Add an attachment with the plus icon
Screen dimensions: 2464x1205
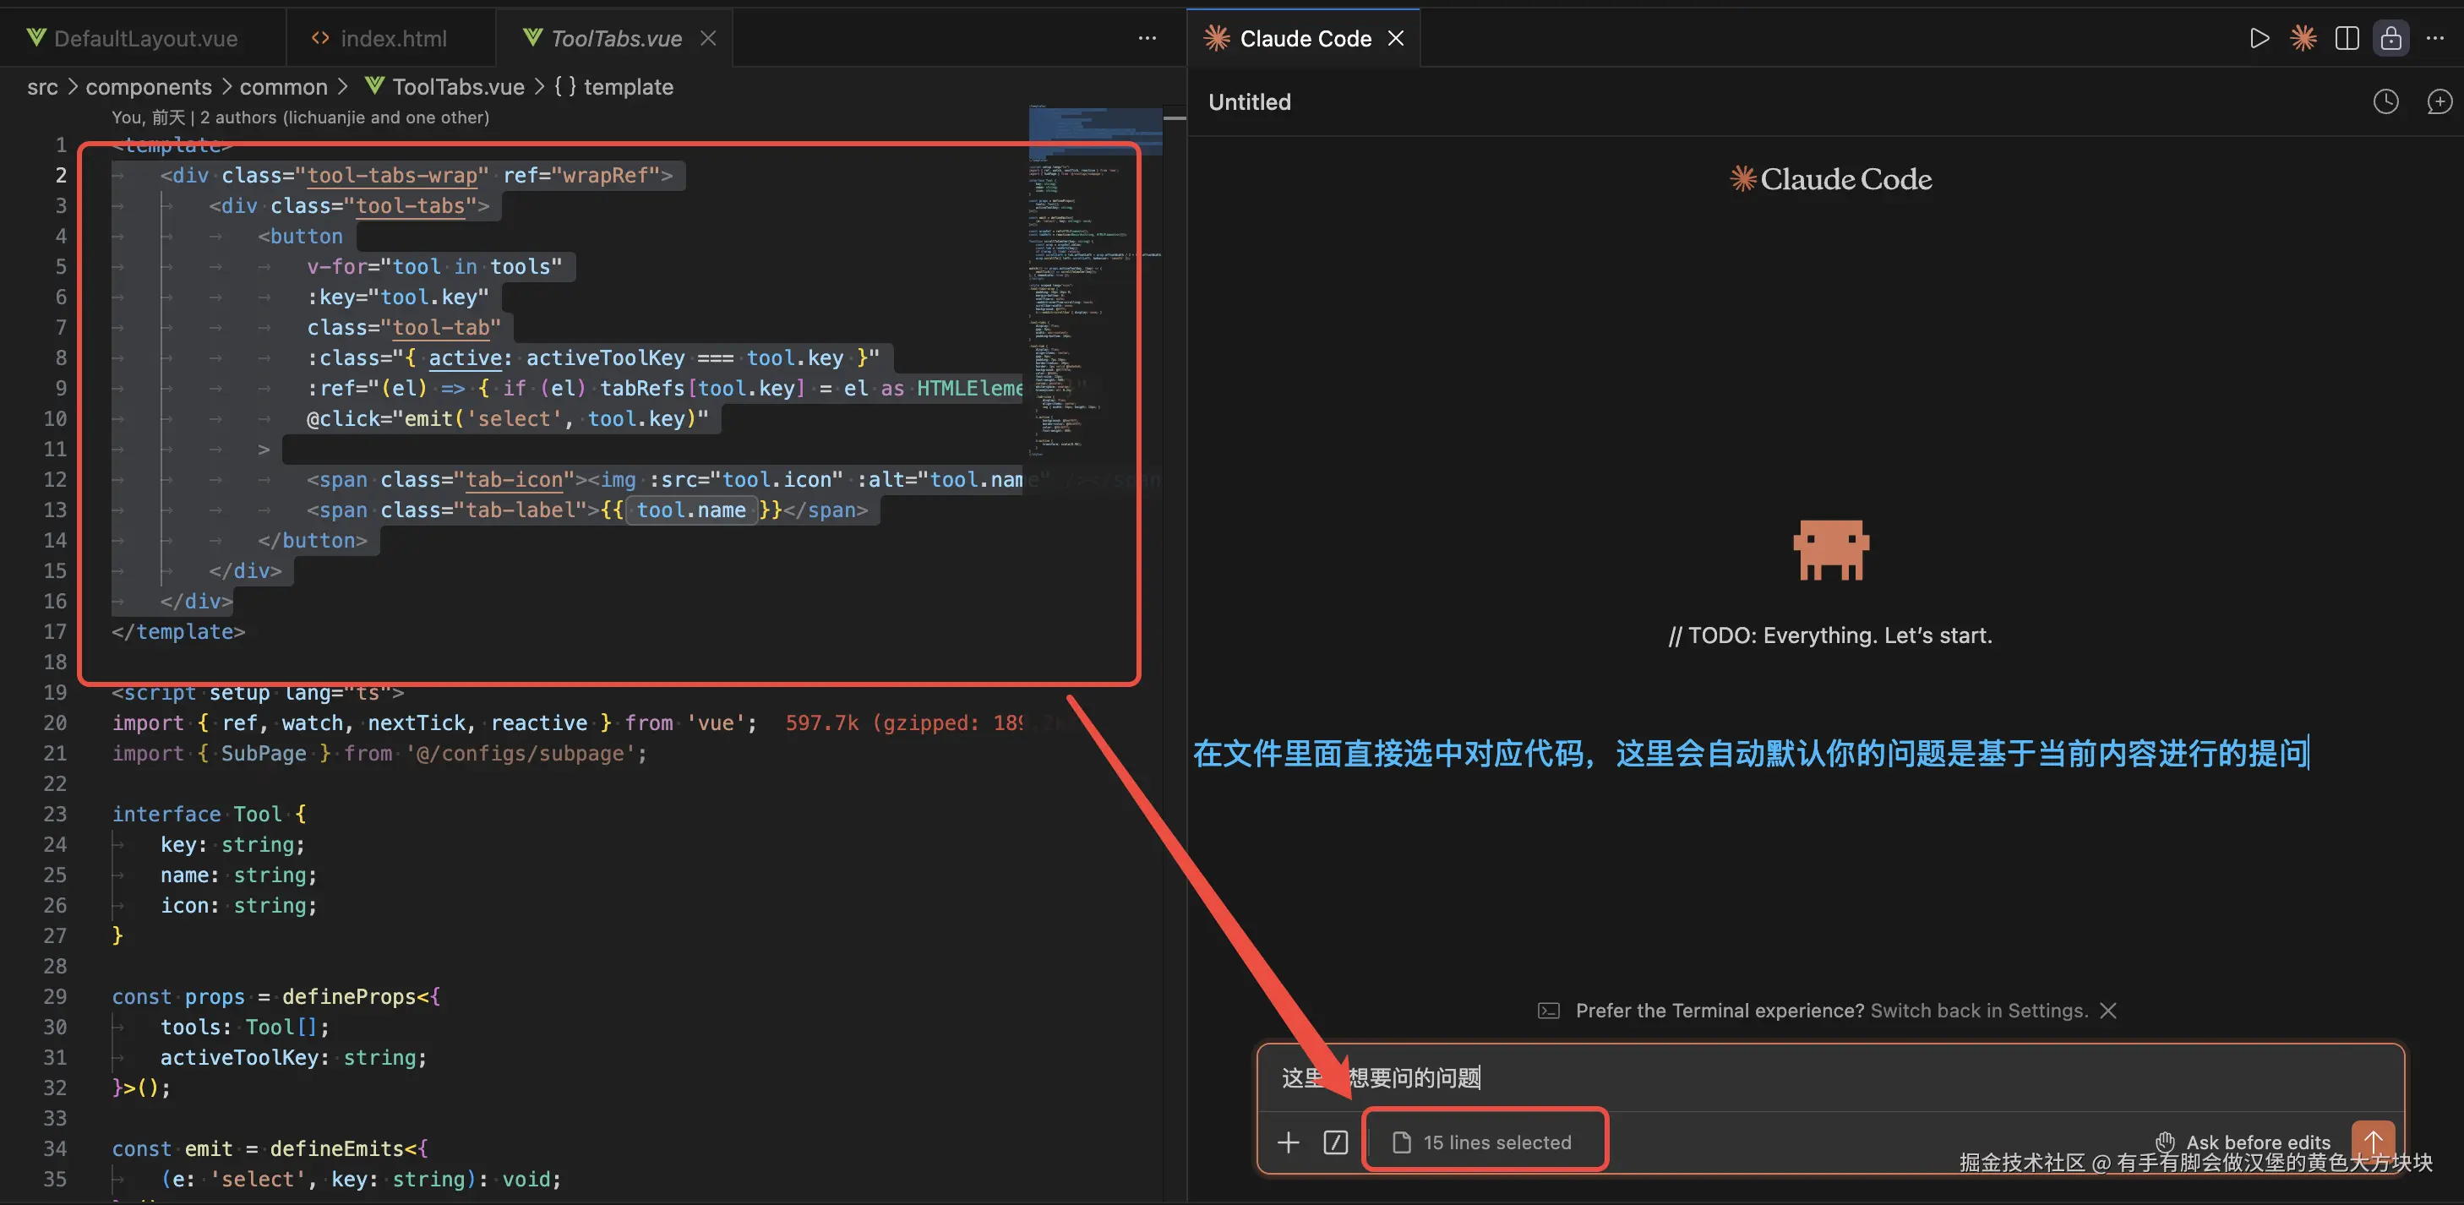1288,1142
